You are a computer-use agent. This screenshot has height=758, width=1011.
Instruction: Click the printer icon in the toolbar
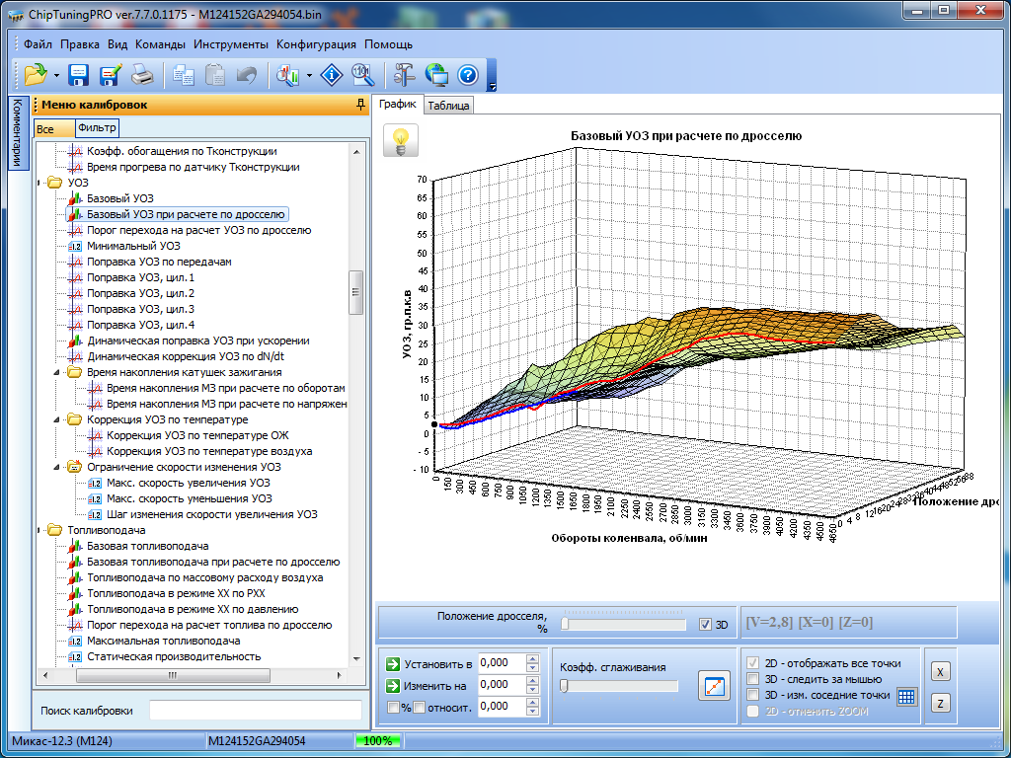point(142,74)
